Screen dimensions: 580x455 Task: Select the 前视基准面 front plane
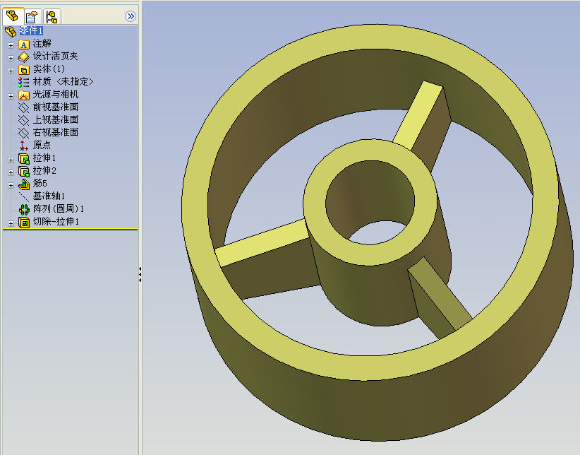coord(56,107)
